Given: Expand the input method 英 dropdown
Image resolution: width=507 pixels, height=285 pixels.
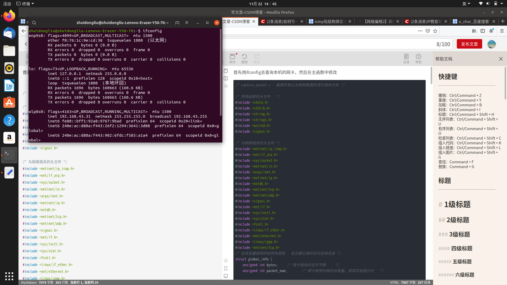Looking at the screenshot, I should 466,4.
